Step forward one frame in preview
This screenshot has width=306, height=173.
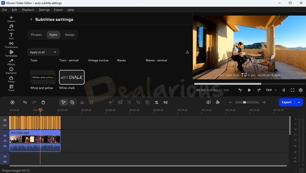point(259,90)
